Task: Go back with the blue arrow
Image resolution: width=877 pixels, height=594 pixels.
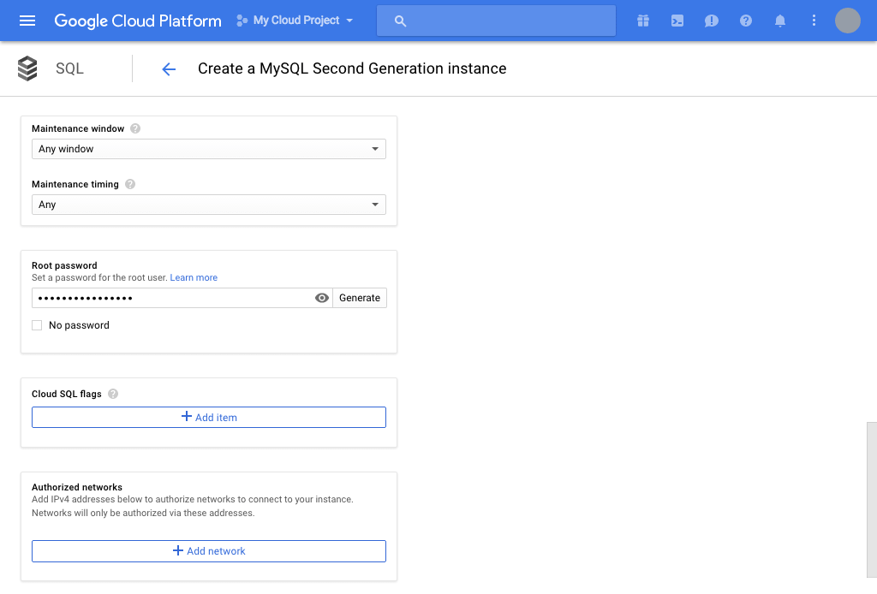Action: click(169, 68)
